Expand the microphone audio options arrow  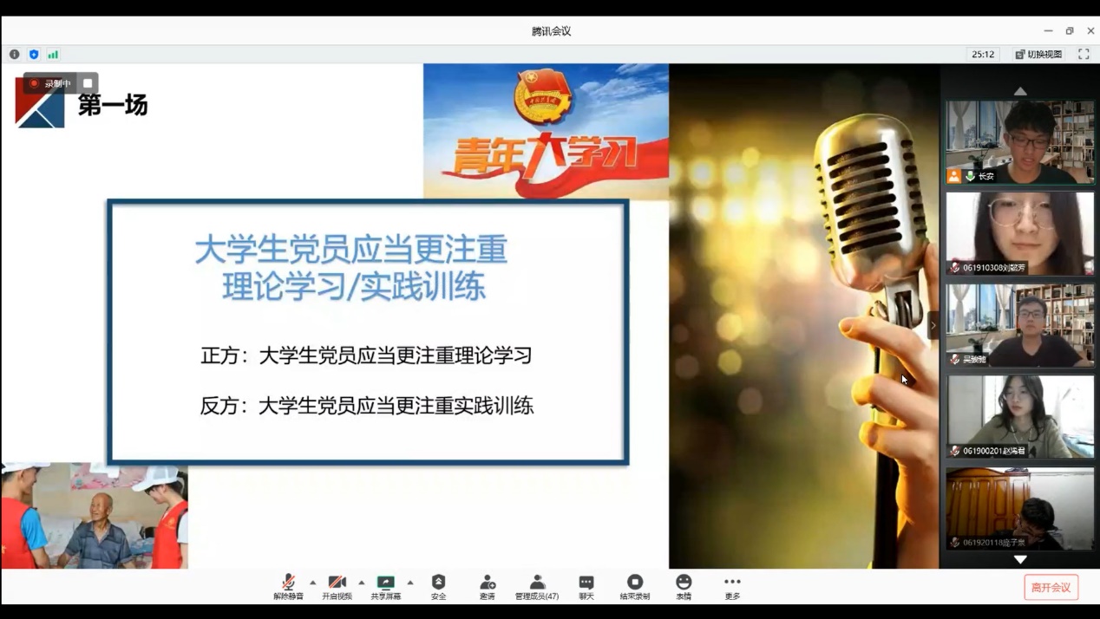(313, 583)
